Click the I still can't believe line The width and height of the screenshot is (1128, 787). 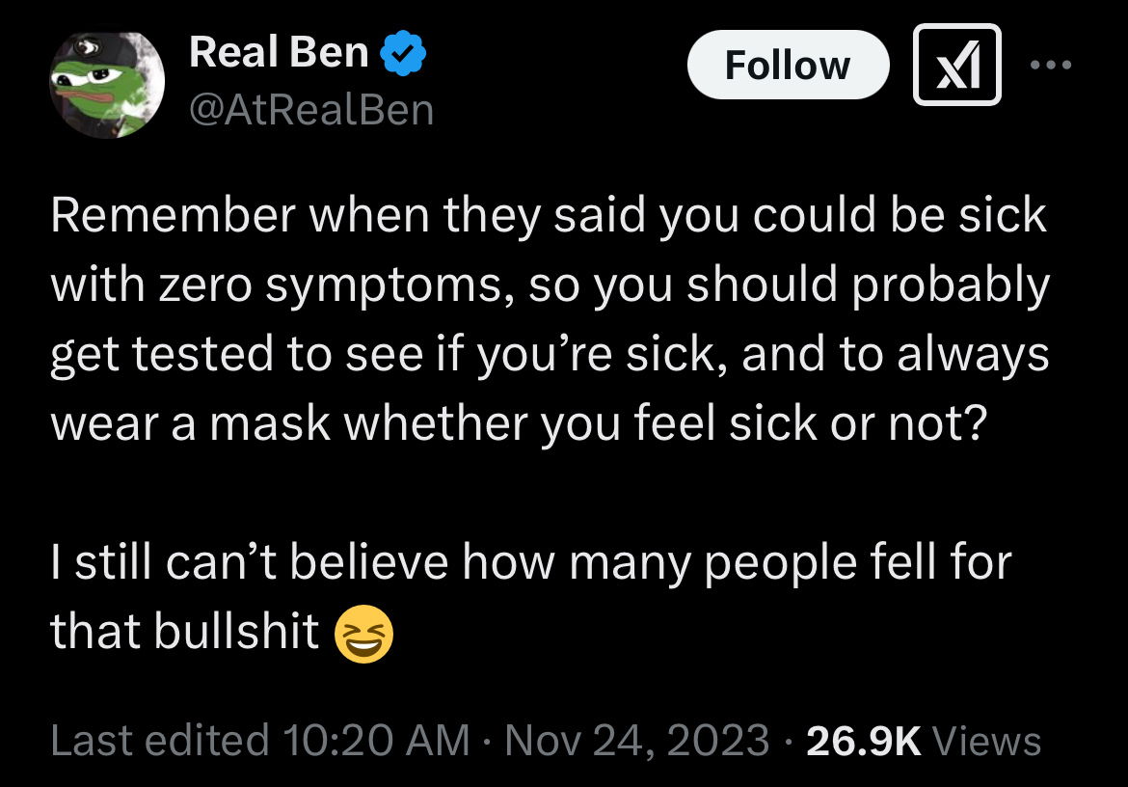point(530,562)
